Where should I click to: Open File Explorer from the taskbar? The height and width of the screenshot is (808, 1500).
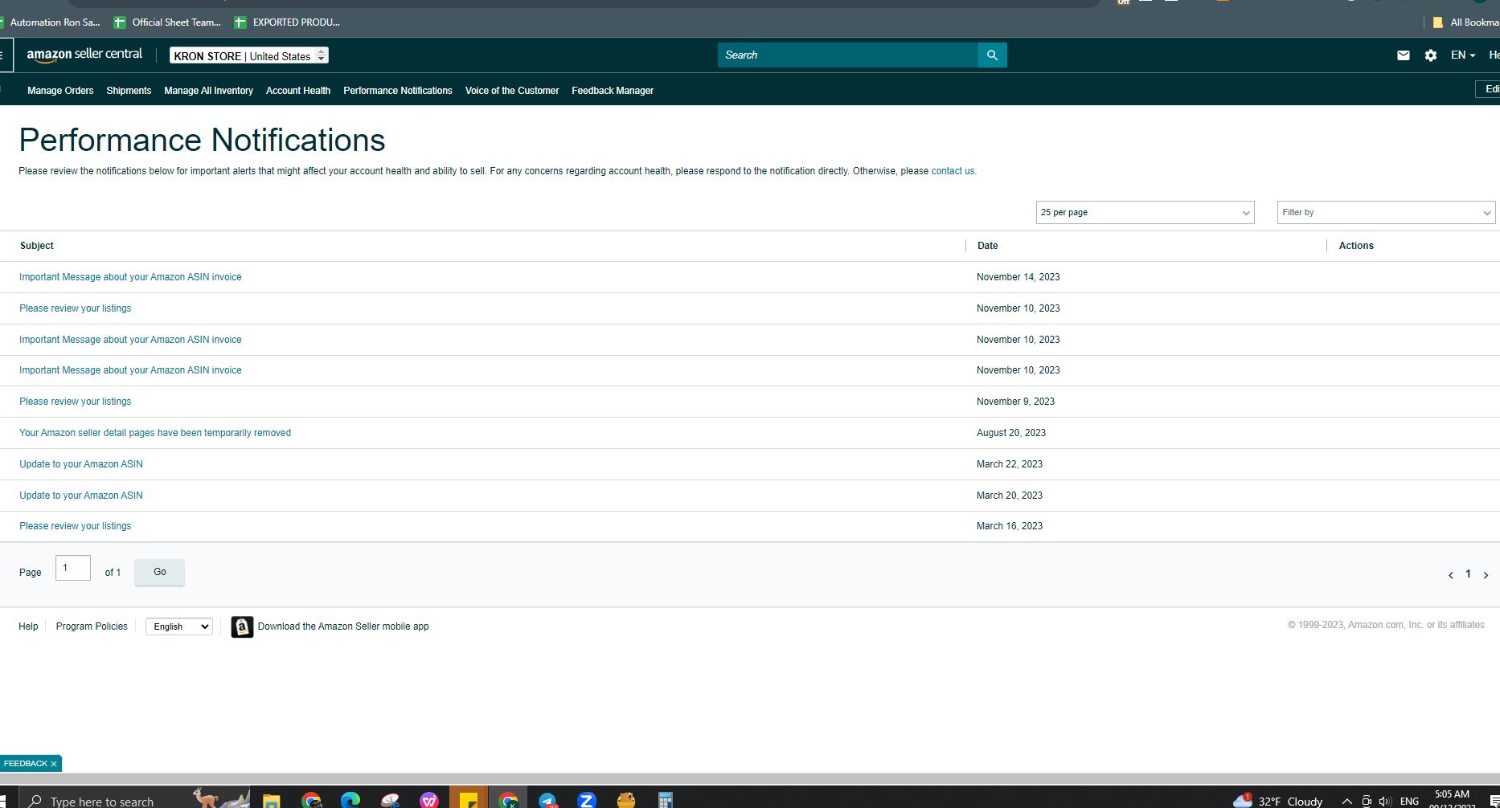pyautogui.click(x=271, y=800)
